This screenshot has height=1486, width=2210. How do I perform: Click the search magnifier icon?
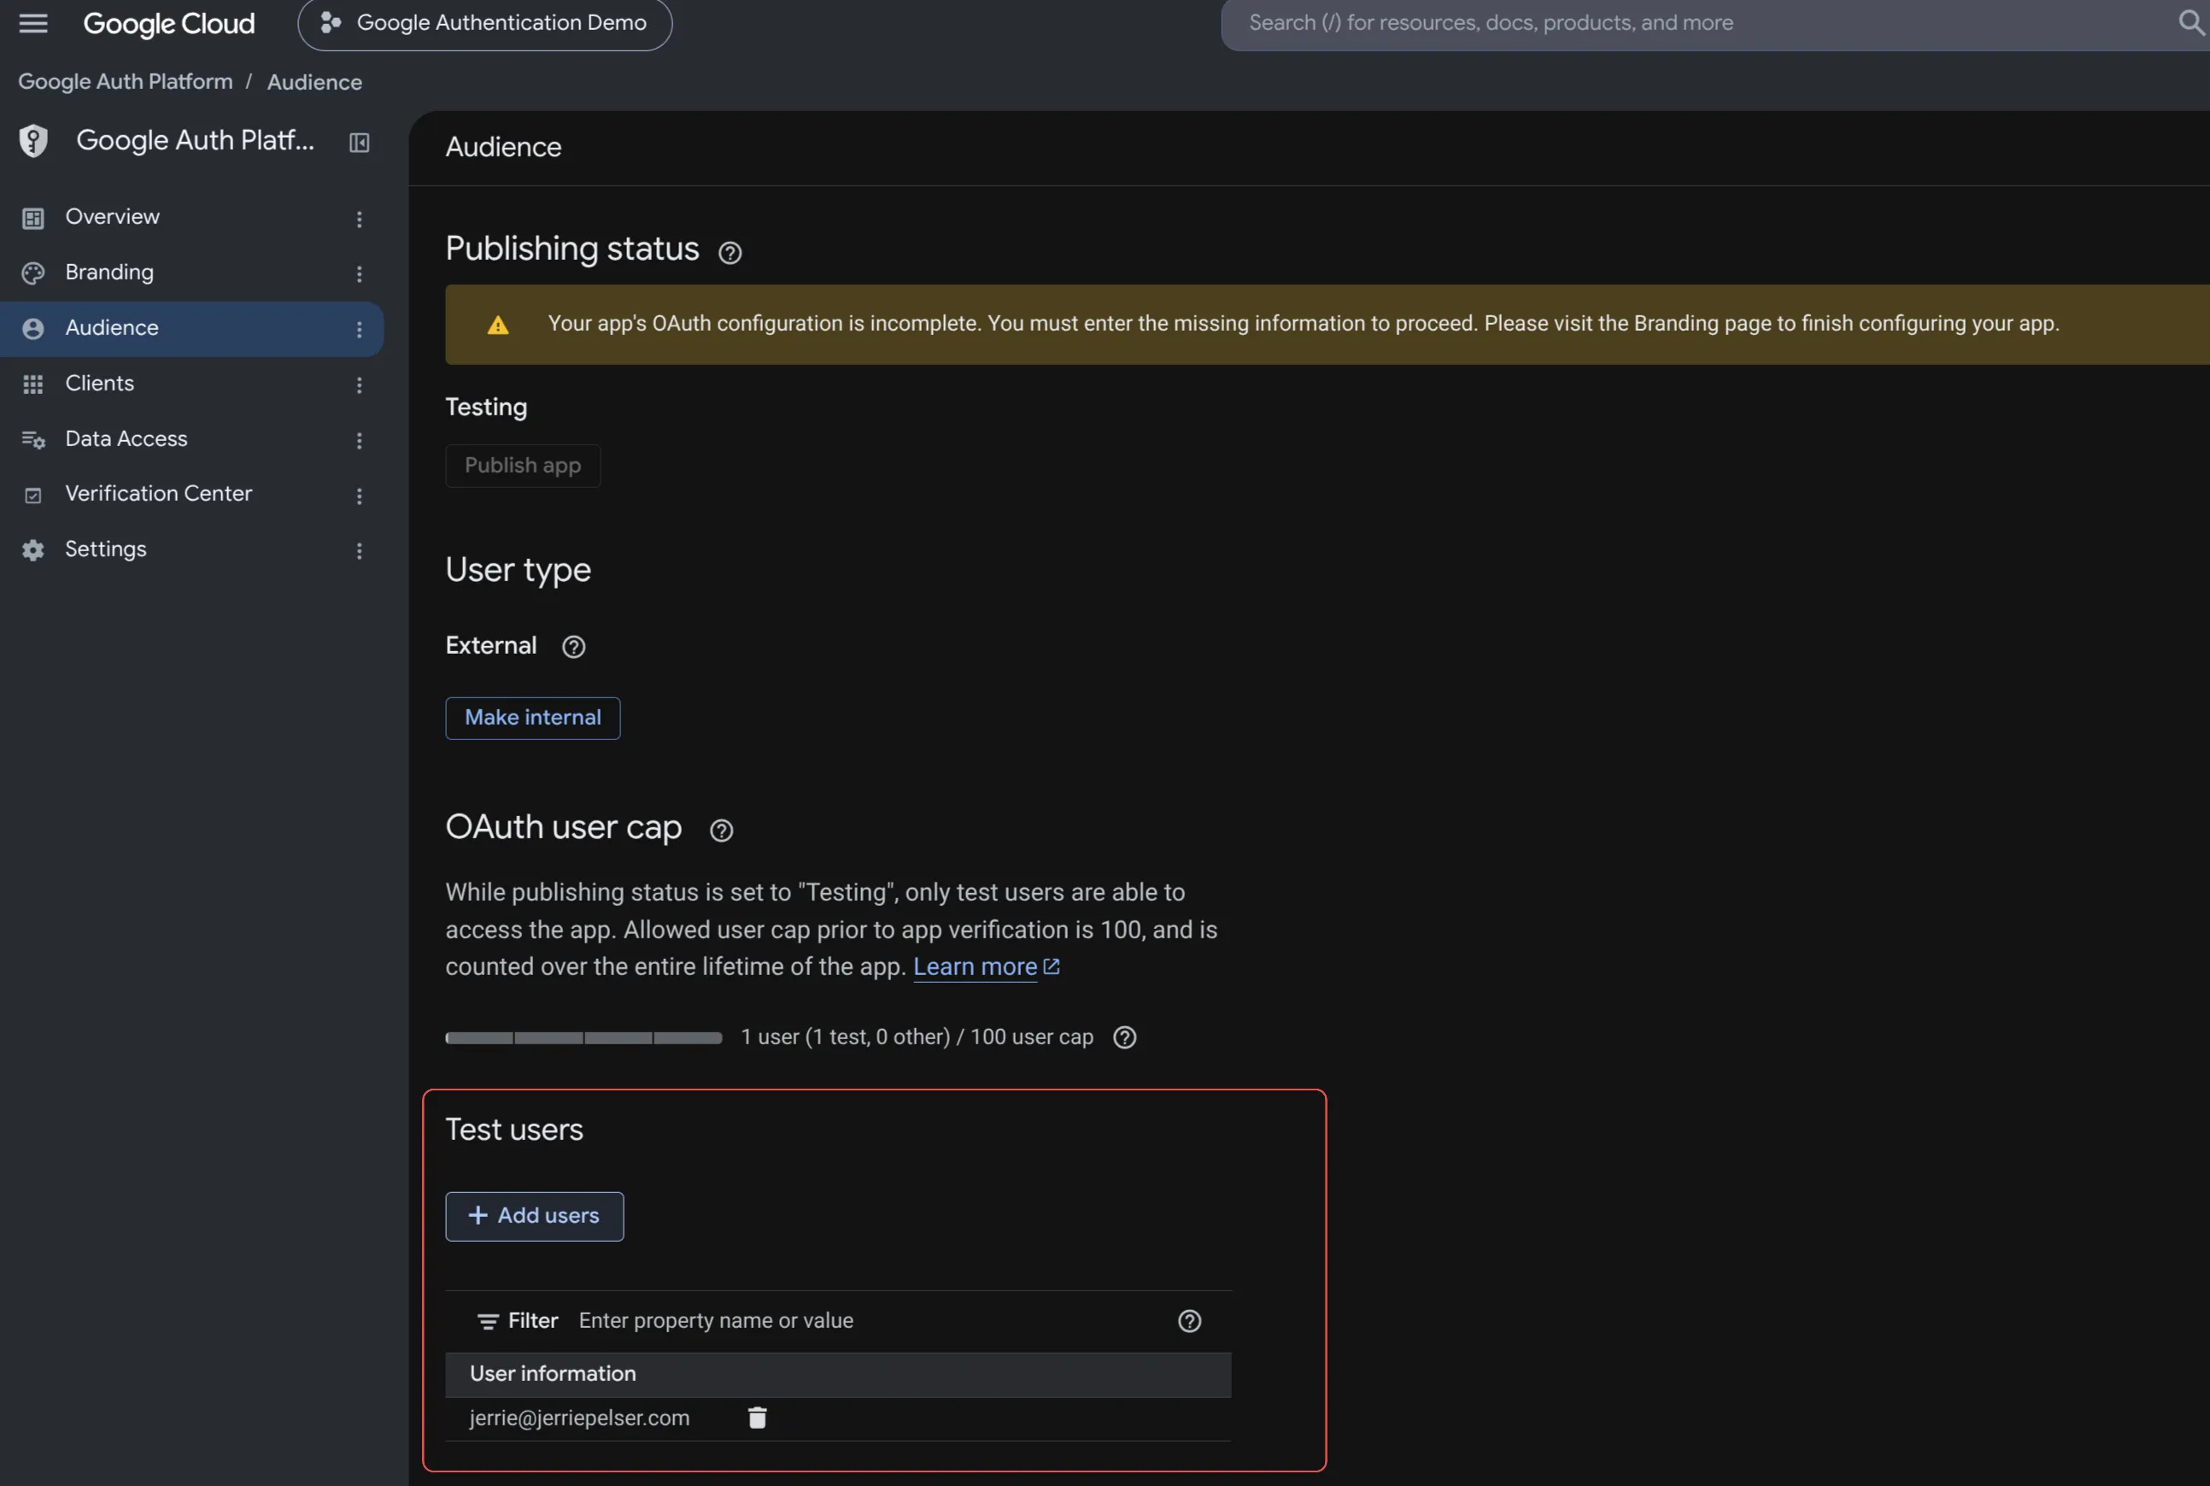point(2191,22)
